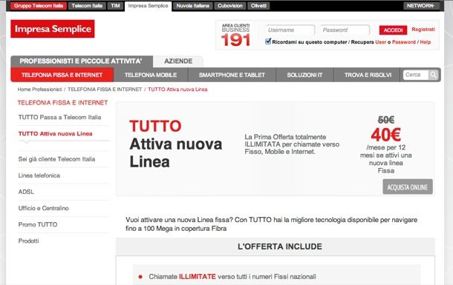Open Telefonia Mobile menu
Viewport: 453px width, 285px height.
[x=151, y=75]
